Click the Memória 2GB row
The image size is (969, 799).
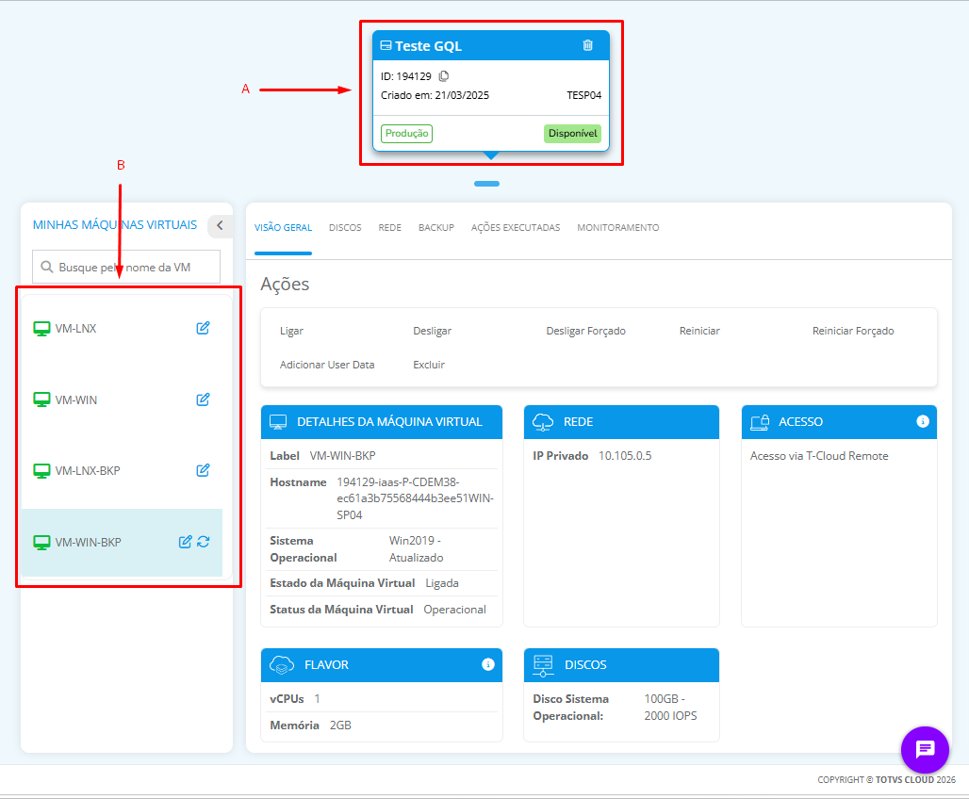point(381,725)
